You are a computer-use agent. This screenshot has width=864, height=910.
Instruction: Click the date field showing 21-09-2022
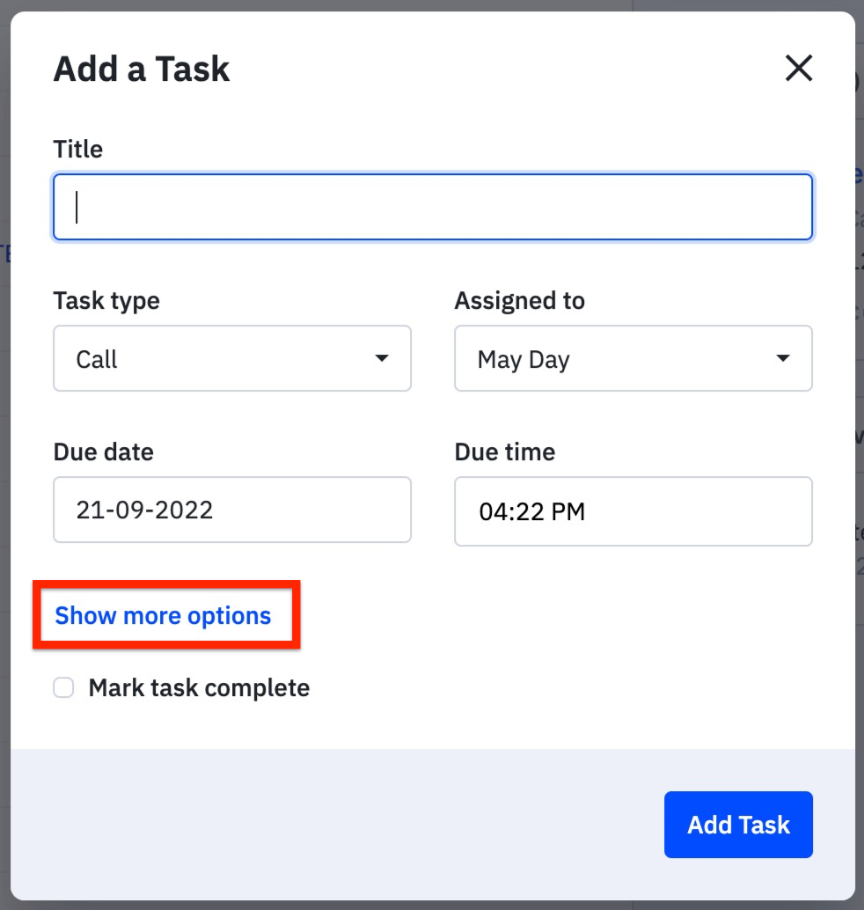[231, 510]
